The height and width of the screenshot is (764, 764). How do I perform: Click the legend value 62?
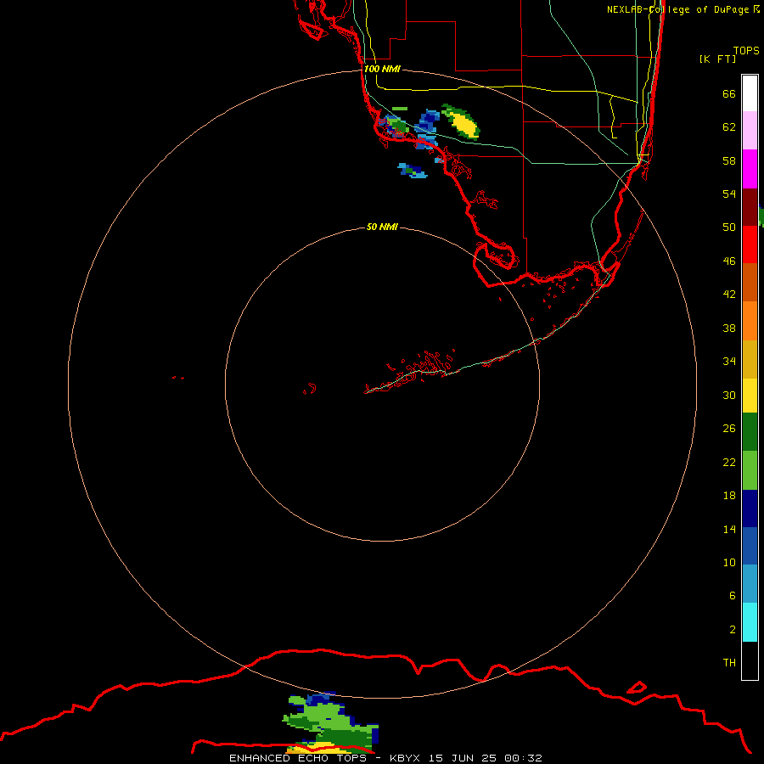pos(729,127)
